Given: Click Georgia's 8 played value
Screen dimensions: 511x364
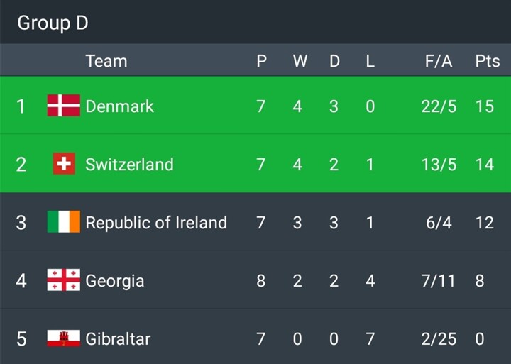Looking at the screenshot, I should [260, 281].
